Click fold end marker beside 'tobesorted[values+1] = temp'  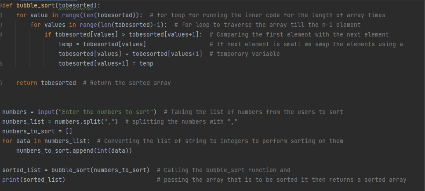coord(1,64)
